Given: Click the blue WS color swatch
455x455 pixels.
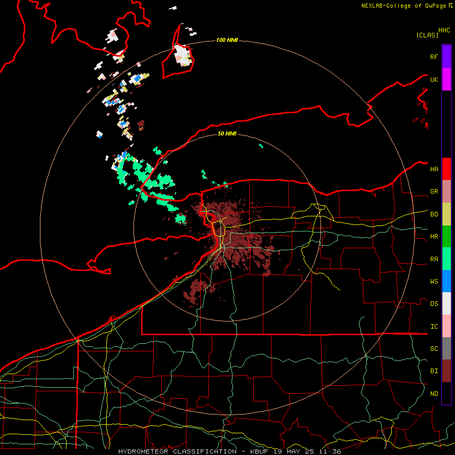Looking at the screenshot, I should (x=446, y=281).
